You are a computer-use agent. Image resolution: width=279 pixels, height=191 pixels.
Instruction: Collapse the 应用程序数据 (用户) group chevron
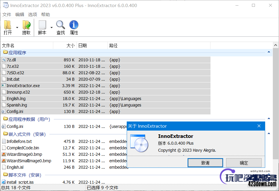(x=269, y=119)
